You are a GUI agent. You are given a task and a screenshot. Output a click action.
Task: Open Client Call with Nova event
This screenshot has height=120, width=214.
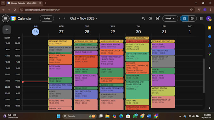(x=60, y=86)
